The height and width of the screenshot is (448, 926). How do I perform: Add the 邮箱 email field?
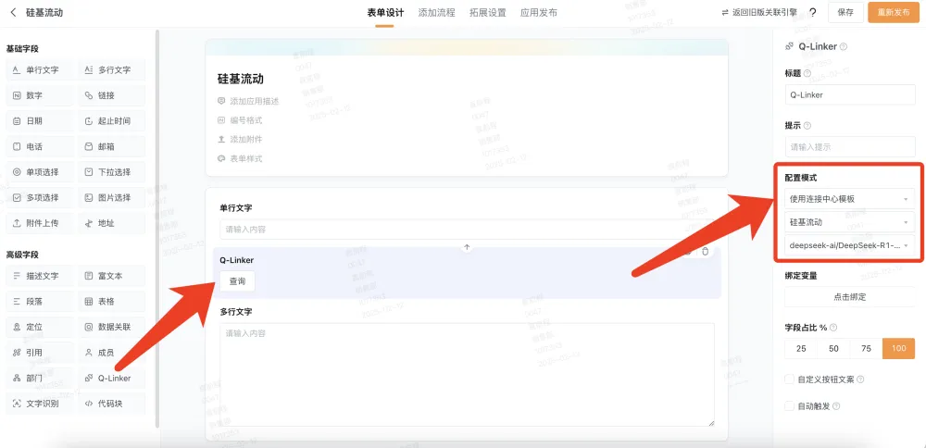point(112,146)
